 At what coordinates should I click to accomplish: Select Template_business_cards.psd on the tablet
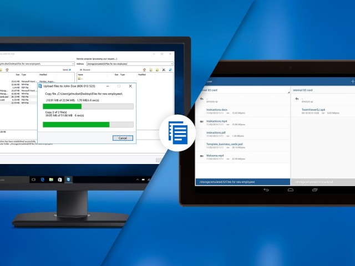[242, 146]
